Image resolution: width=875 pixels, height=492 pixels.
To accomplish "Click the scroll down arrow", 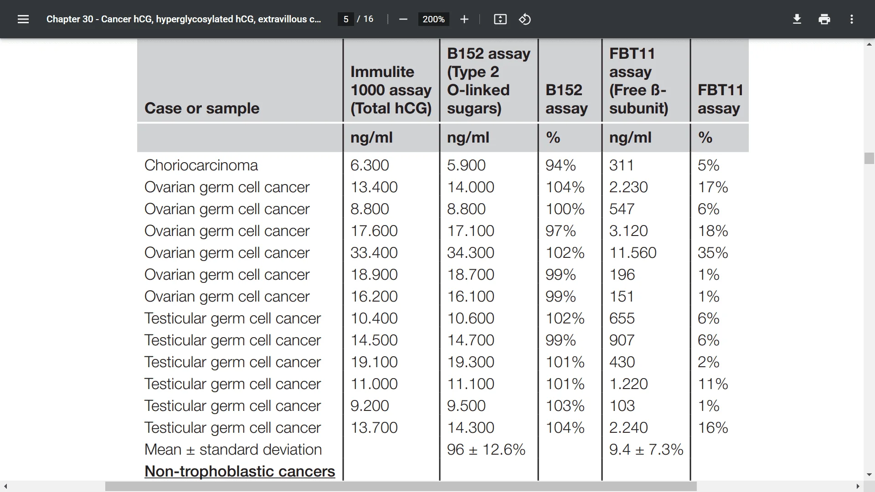I will (869, 475).
